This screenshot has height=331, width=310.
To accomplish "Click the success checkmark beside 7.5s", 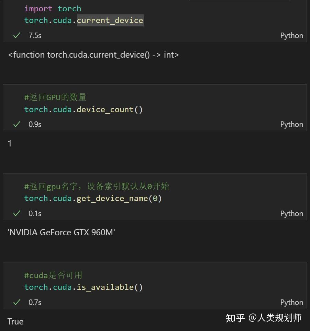I will pyautogui.click(x=16, y=35).
